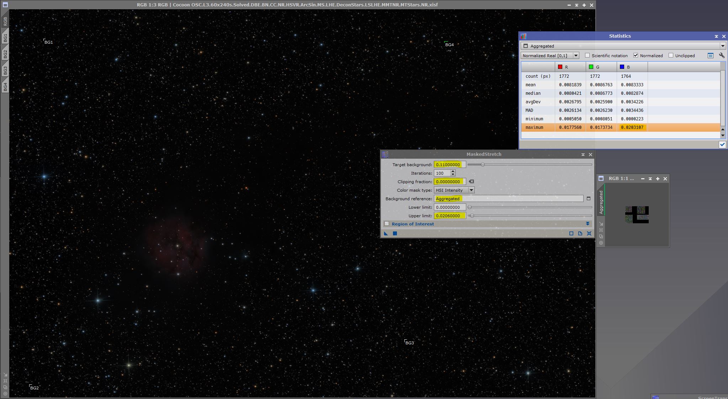Toggle the Unclipped checkbox
The width and height of the screenshot is (728, 399).
(671, 55)
